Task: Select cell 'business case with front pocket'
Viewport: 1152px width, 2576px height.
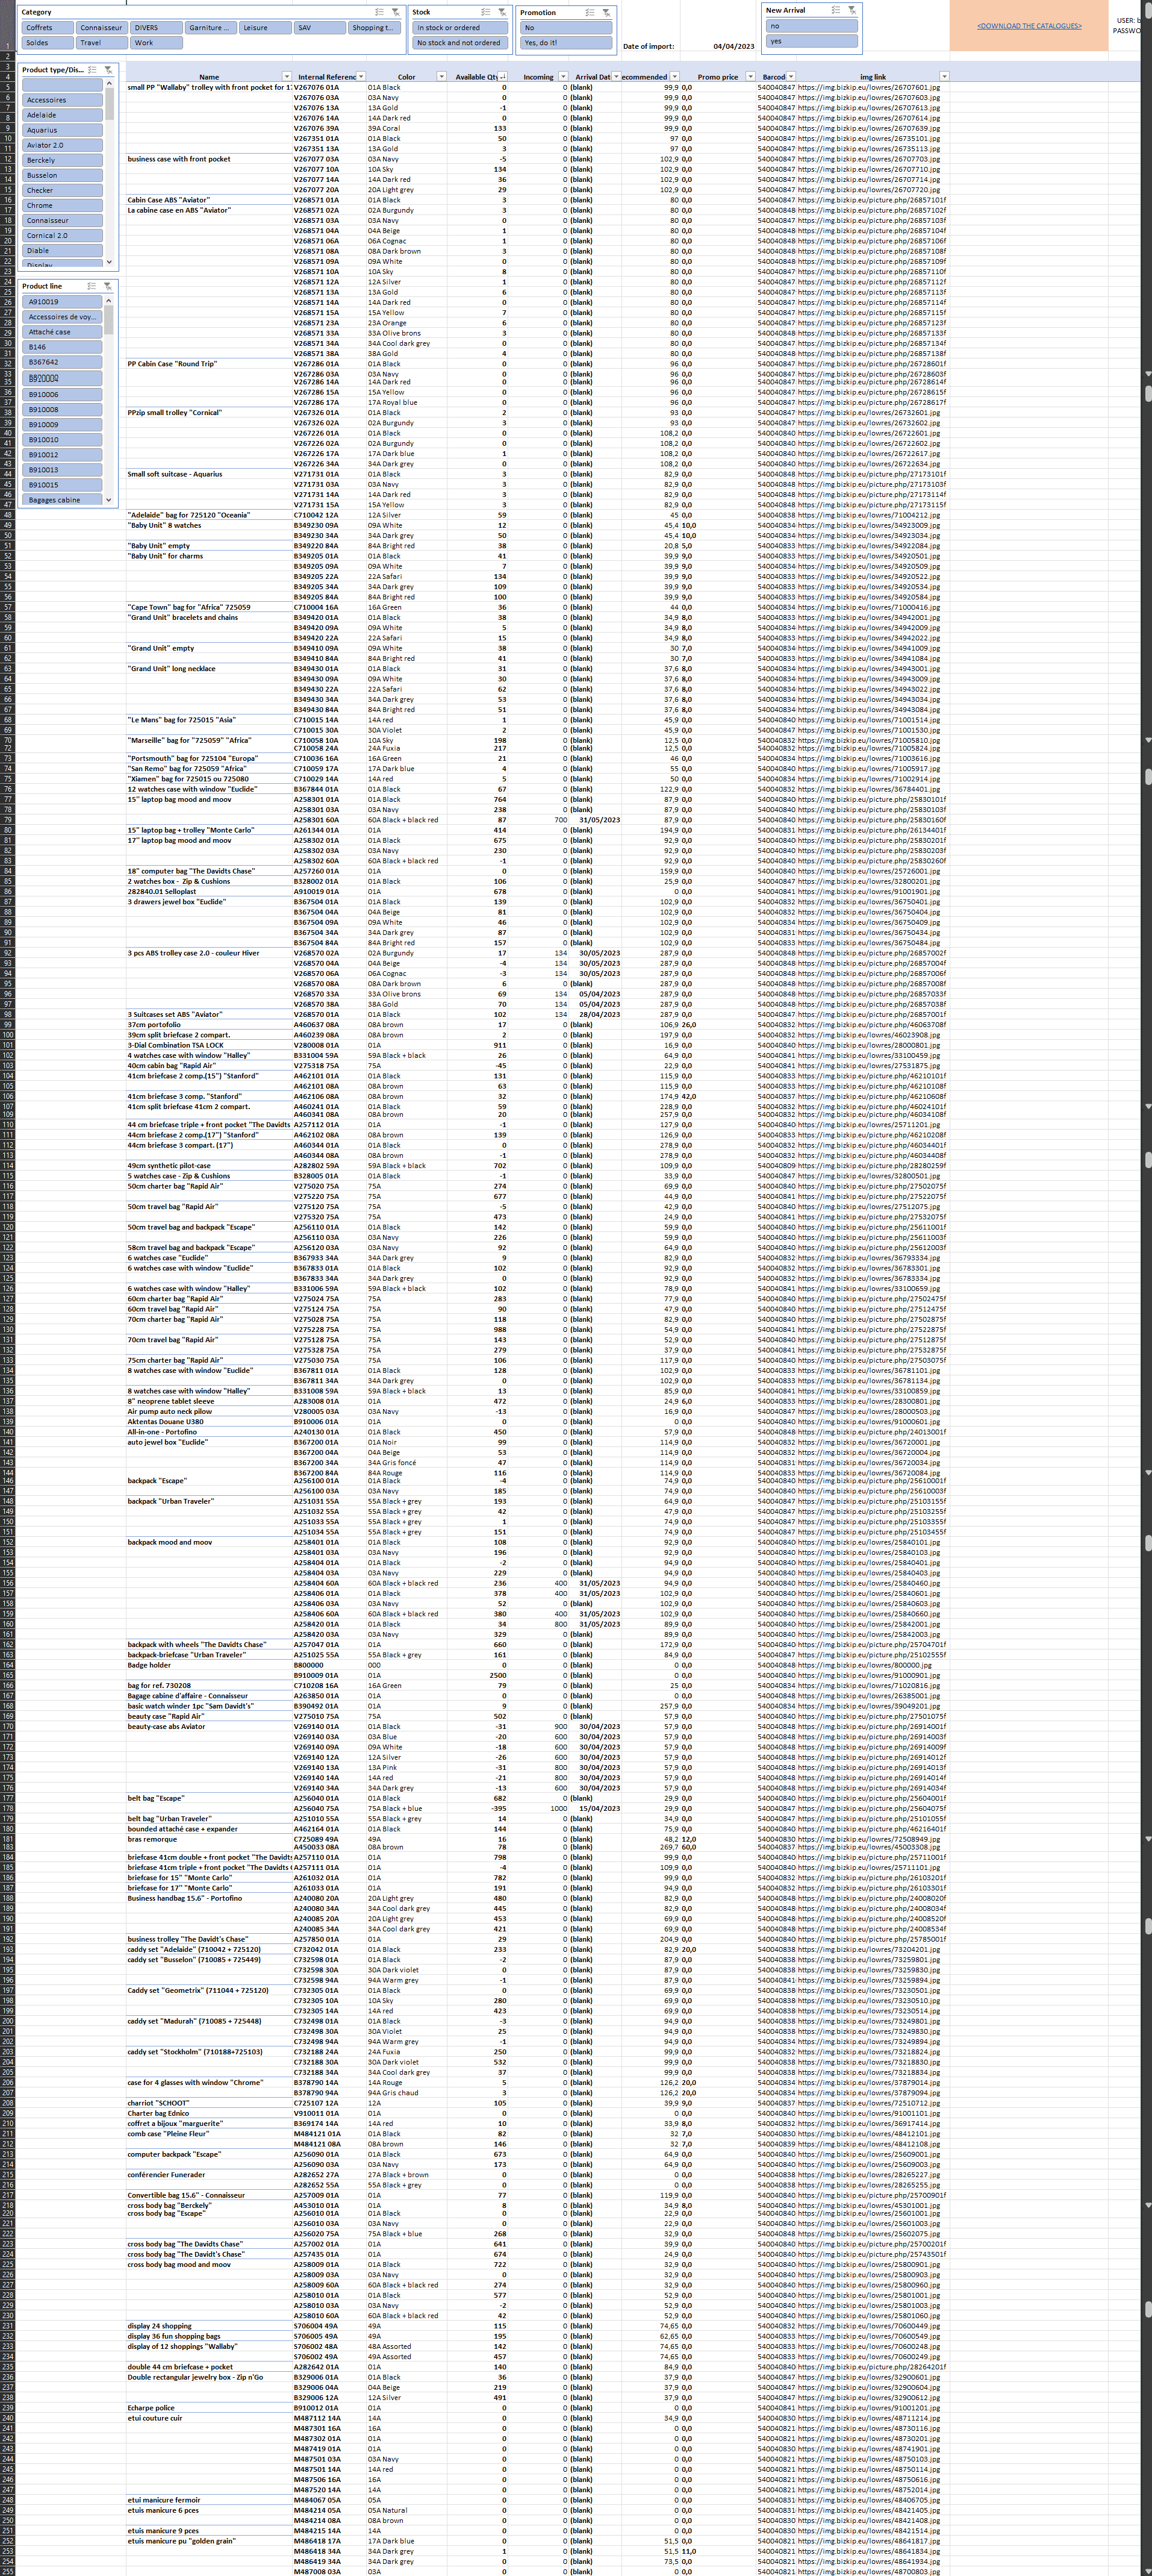Action: (209, 159)
